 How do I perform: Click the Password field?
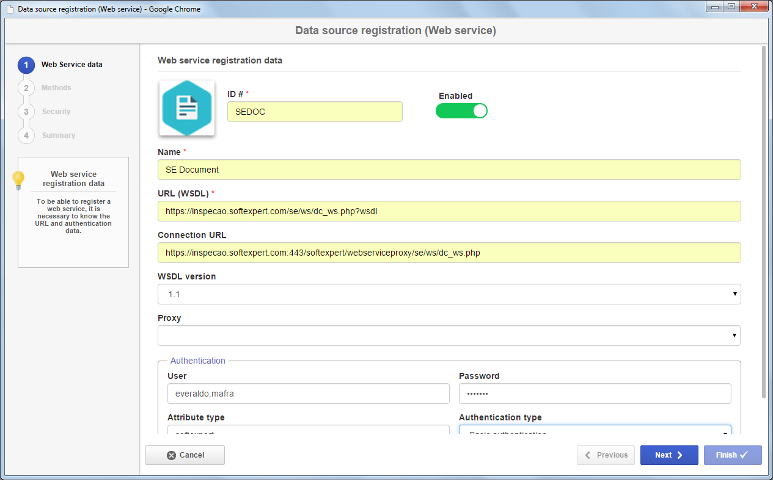595,394
